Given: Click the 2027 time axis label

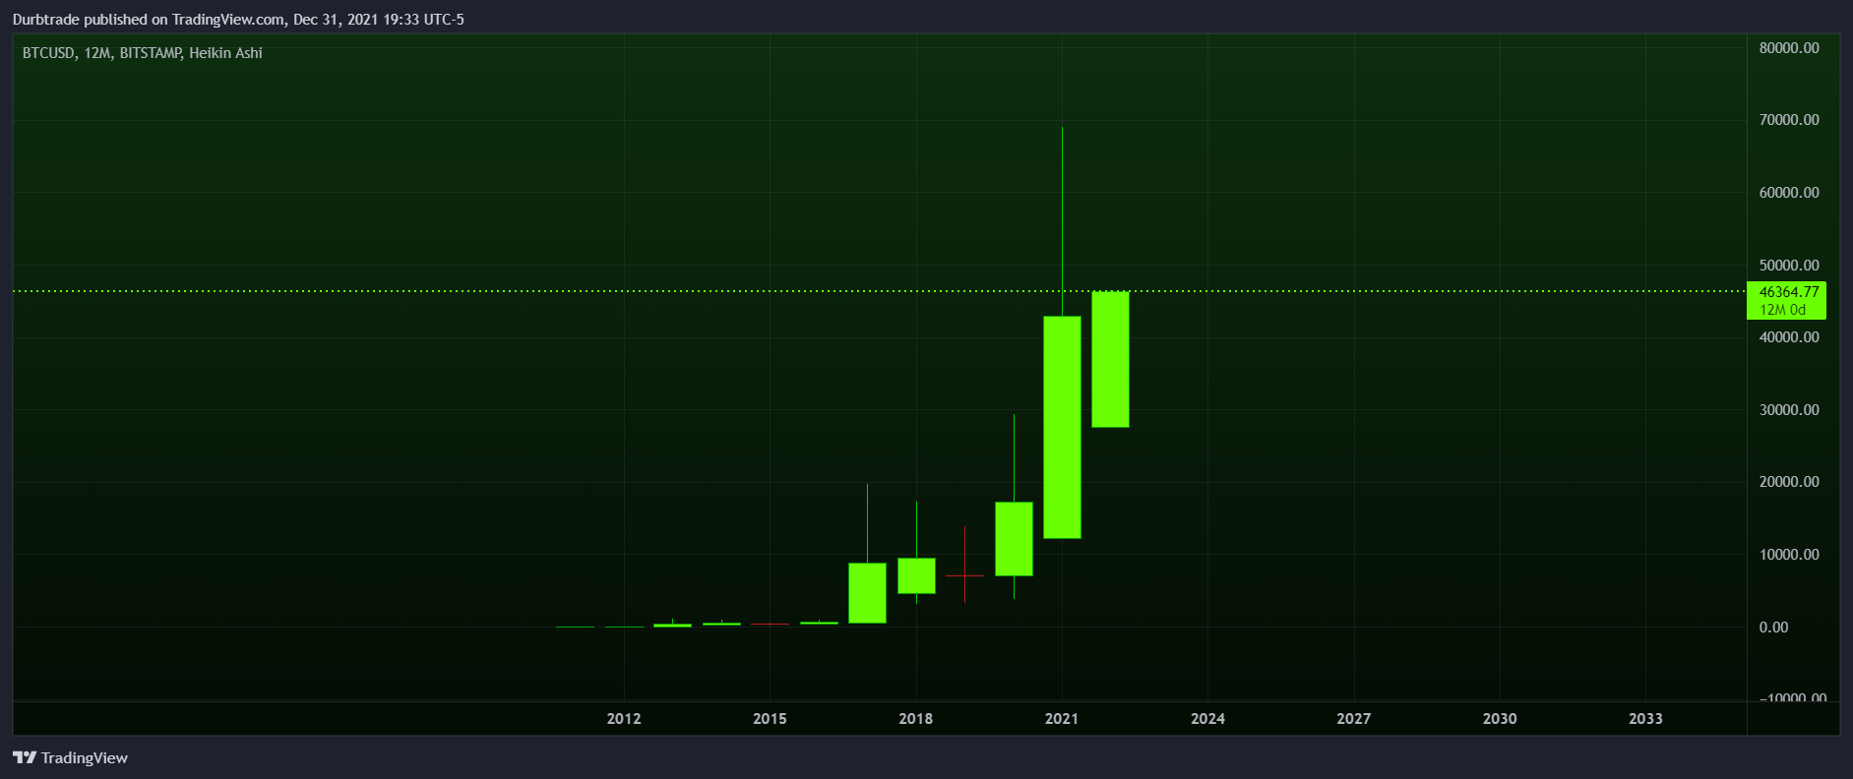Looking at the screenshot, I should tap(1354, 719).
